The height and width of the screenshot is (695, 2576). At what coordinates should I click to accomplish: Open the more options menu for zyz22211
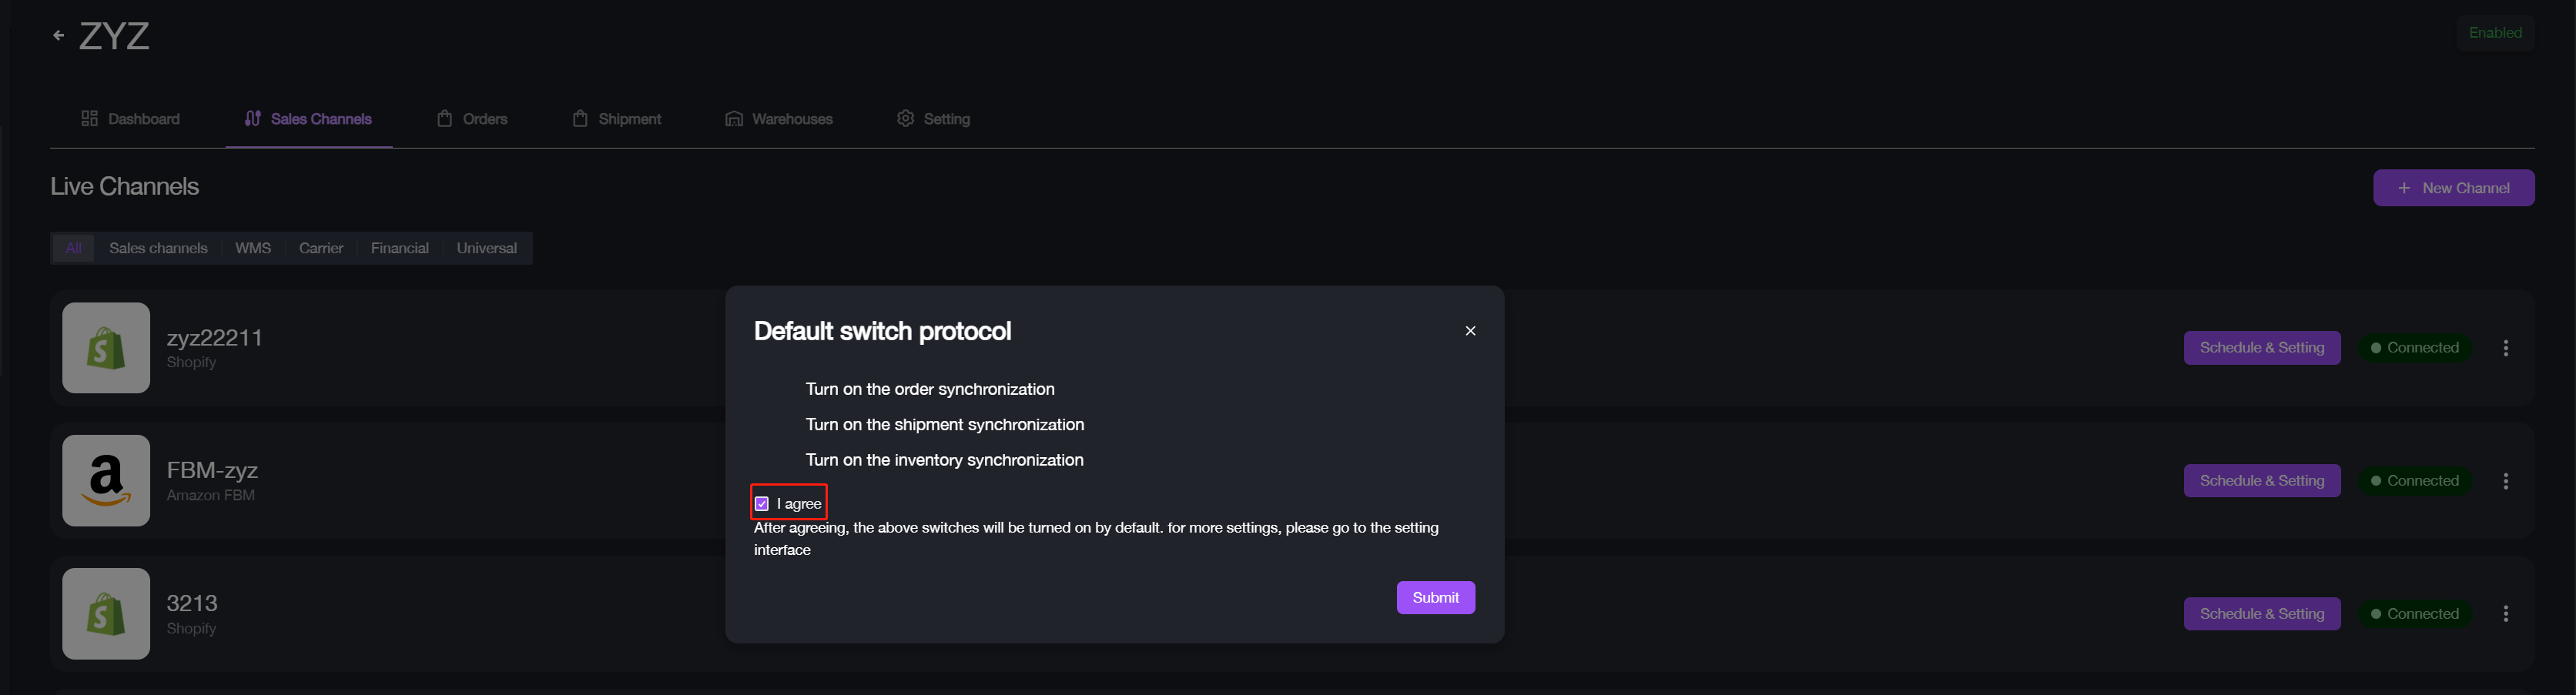[x=2505, y=348]
